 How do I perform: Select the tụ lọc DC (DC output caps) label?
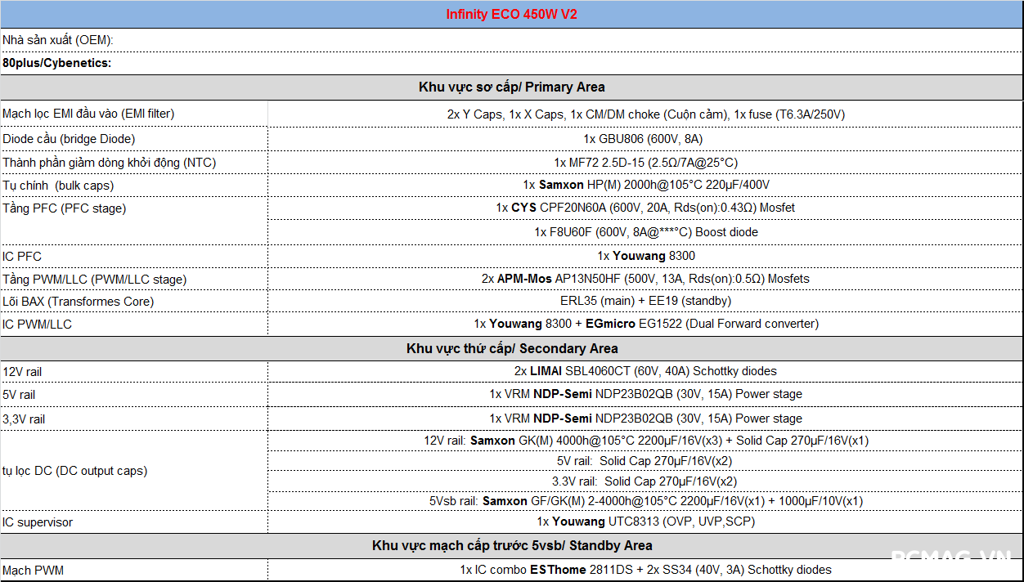[x=74, y=471]
